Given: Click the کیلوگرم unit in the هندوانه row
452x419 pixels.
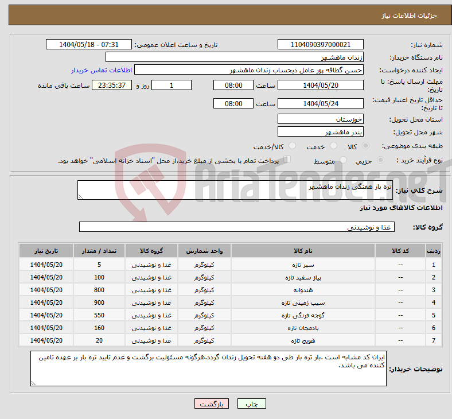Looking at the screenshot, I should (x=204, y=290).
